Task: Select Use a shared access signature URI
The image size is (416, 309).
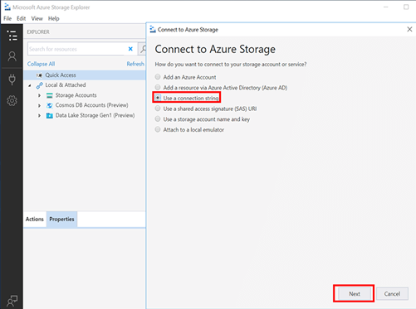Action: [x=158, y=109]
